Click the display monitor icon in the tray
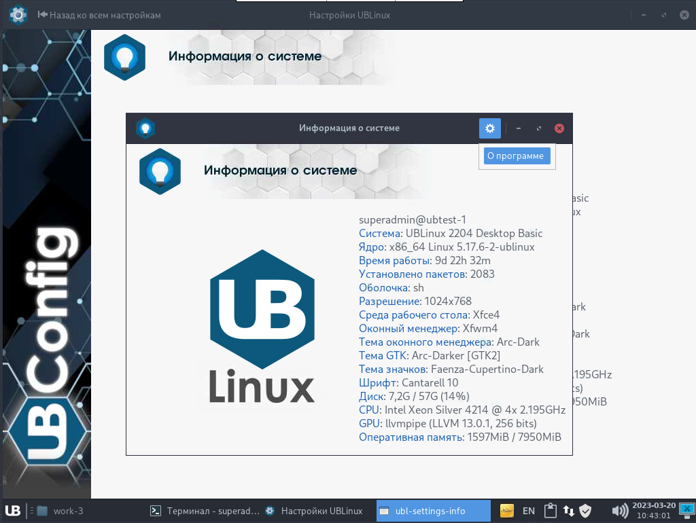Screen dimensions: 696x523 687,510
